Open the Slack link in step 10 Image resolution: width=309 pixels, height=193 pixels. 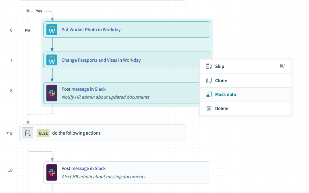pyautogui.click(x=100, y=168)
